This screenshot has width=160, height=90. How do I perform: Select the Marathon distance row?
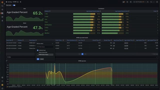tap(47, 33)
